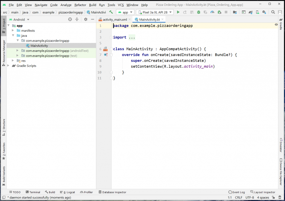Viewport: 285px width, 201px height.
Task: Click Collapse All icon in Project panel
Action: [x=77, y=19]
